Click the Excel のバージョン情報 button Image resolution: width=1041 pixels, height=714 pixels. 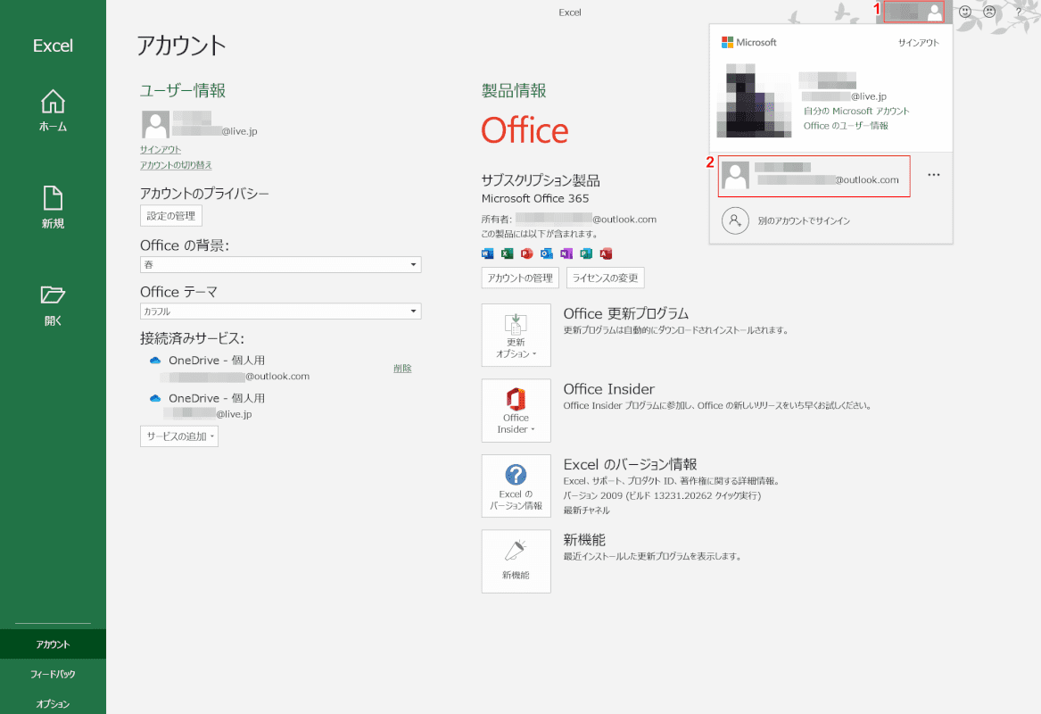point(516,486)
